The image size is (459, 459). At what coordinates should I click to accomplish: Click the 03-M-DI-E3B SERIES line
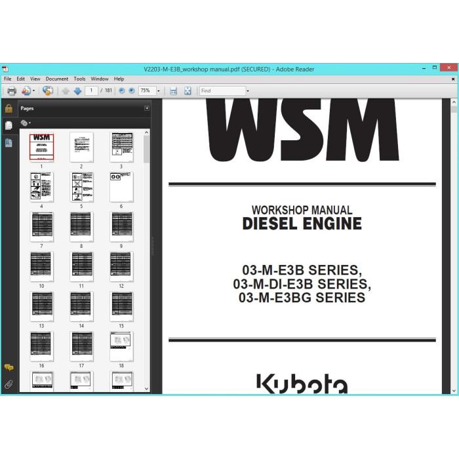pyautogui.click(x=302, y=284)
